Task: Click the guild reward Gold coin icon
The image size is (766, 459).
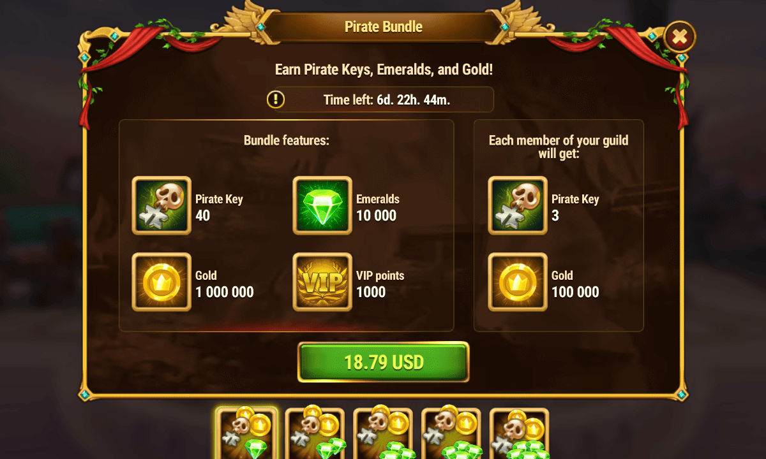Action: click(518, 282)
